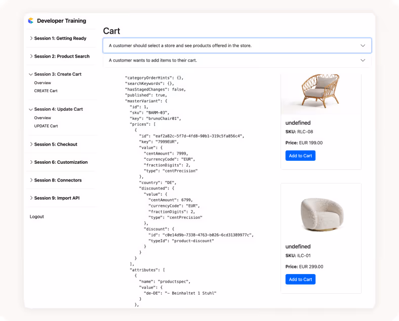Click "Price: EUR 199.00" text
The width and height of the screenshot is (399, 321).
click(304, 143)
